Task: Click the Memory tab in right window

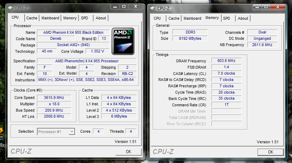Action: point(212,18)
